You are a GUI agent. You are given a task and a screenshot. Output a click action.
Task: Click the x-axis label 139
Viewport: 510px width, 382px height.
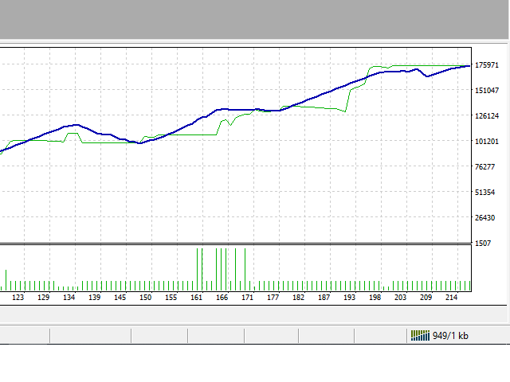pos(94,297)
